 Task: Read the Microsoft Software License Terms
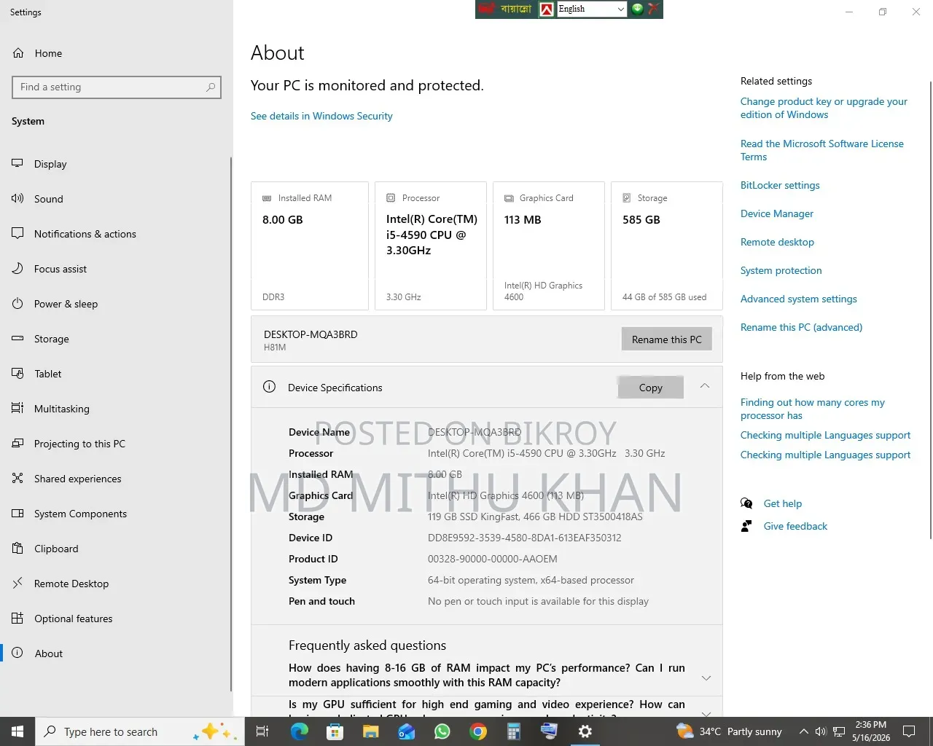[x=822, y=150]
